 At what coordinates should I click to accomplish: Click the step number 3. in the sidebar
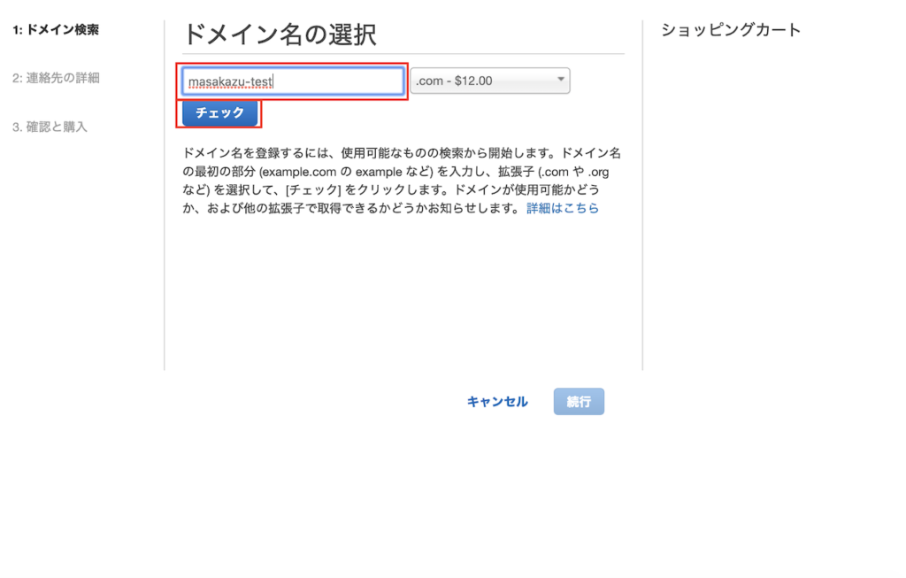(x=17, y=127)
